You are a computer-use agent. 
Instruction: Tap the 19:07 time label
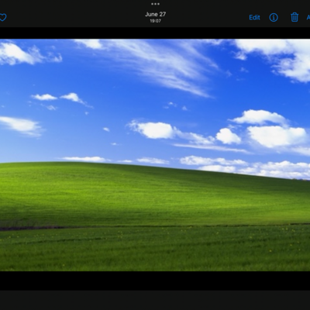point(156,21)
